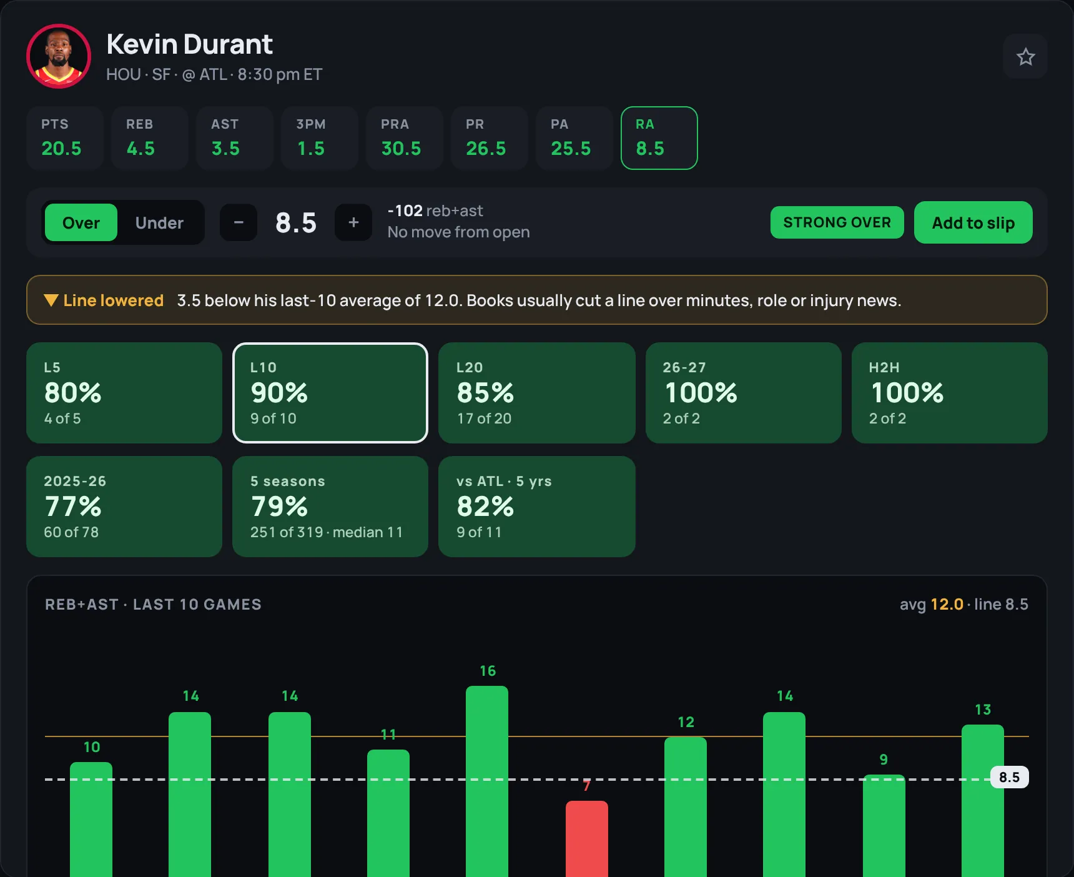This screenshot has height=877, width=1074.
Task: Switch to the PA 25.5 tab
Action: [574, 138]
